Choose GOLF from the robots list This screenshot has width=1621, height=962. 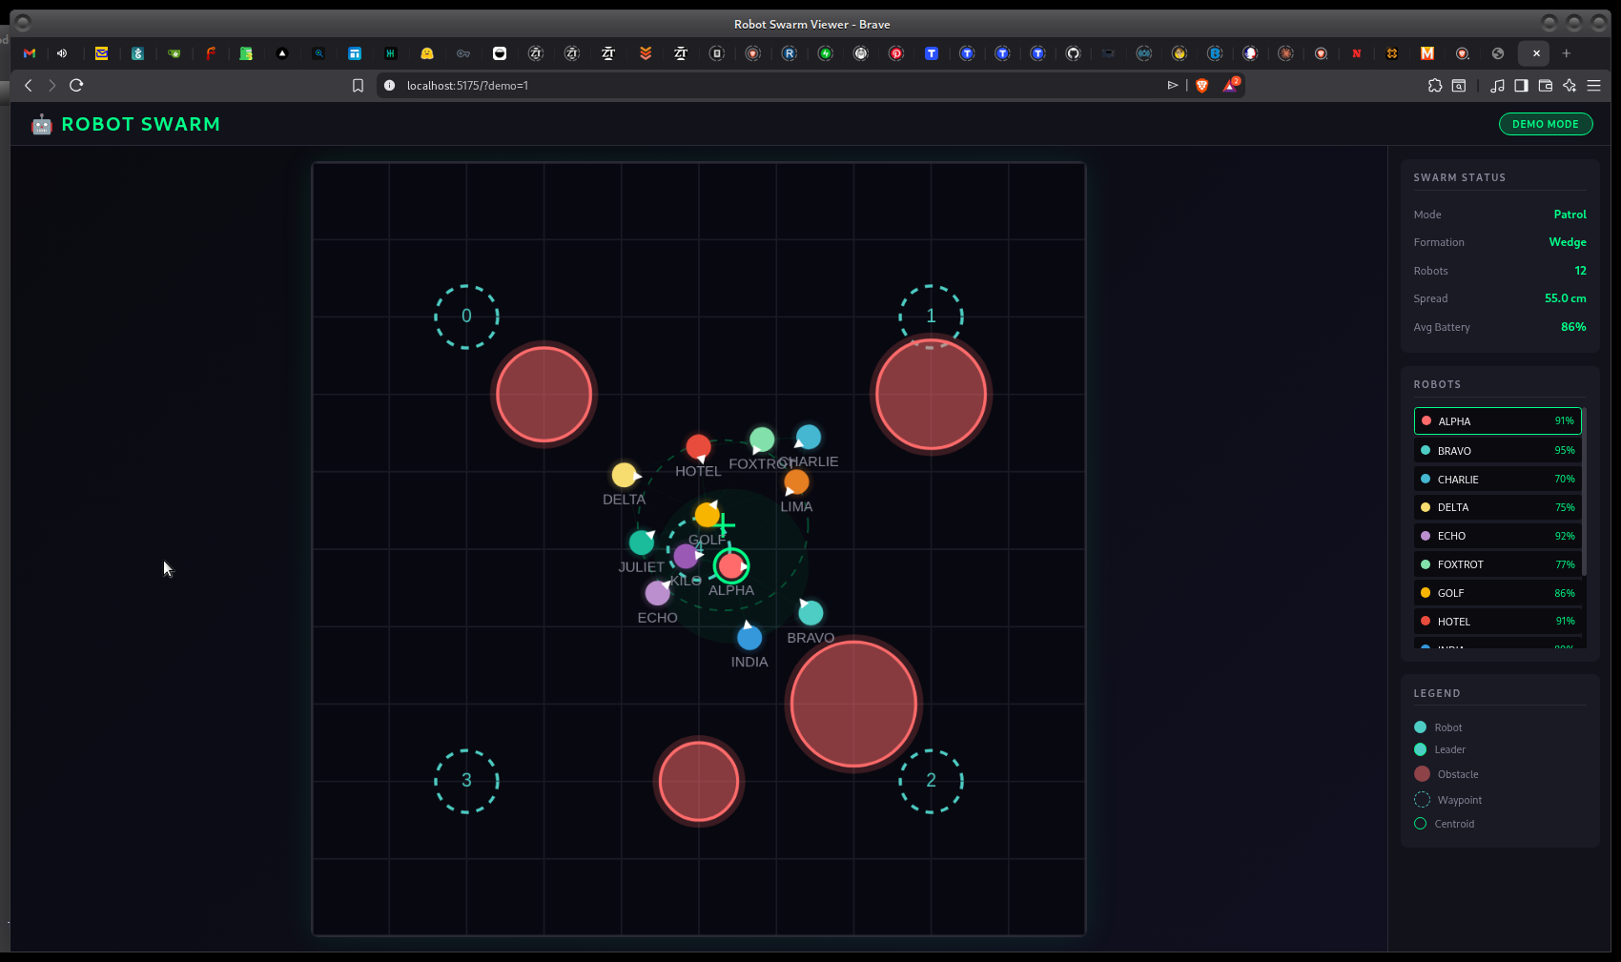click(1496, 593)
